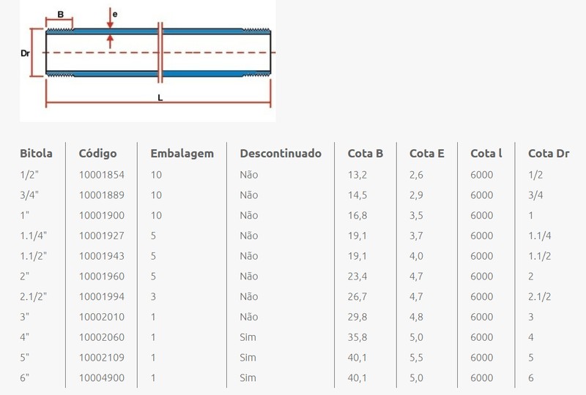This screenshot has height=395, width=586.
Task: Click the Embalagem column header
Action: (x=182, y=154)
